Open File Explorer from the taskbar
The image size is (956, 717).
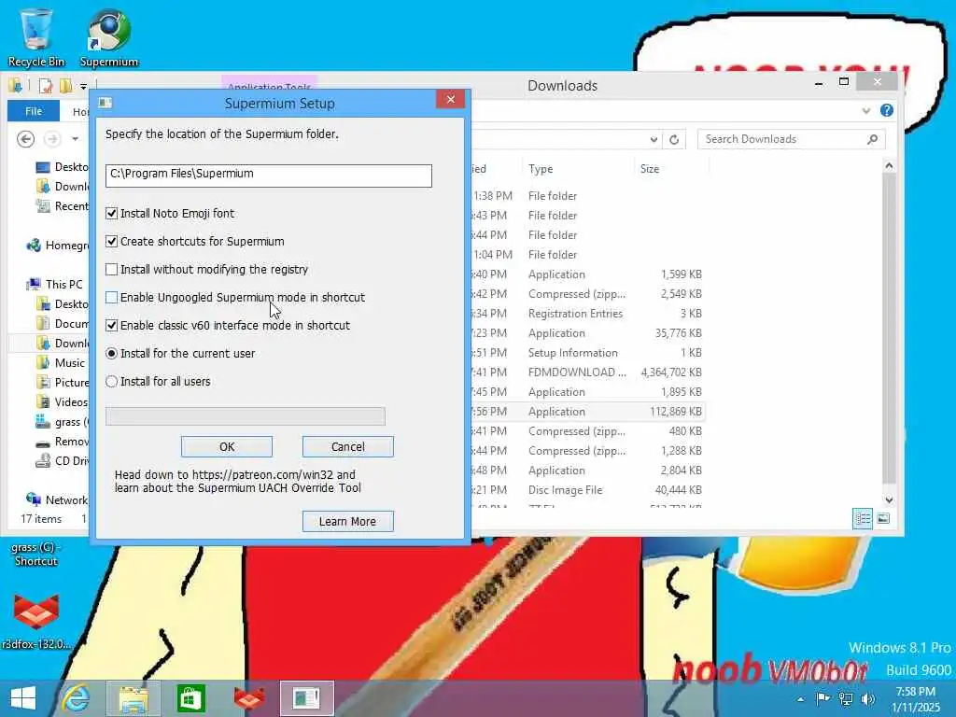point(134,698)
